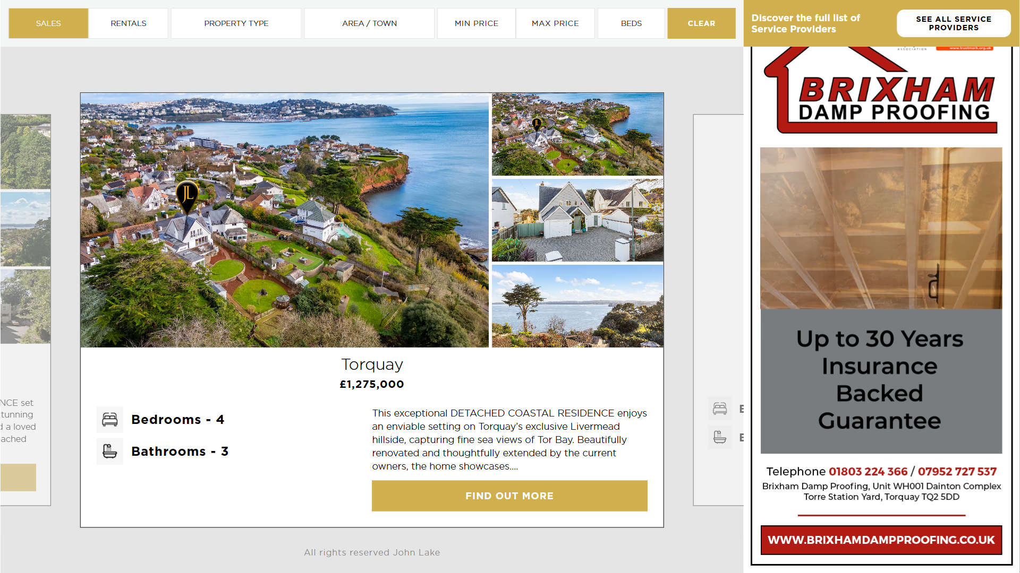Image resolution: width=1020 pixels, height=573 pixels.
Task: Switch to the Rentals listings tab
Action: point(129,23)
